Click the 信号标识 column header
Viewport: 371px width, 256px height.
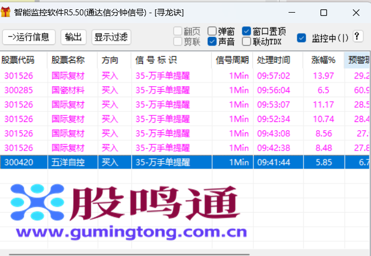(171, 60)
